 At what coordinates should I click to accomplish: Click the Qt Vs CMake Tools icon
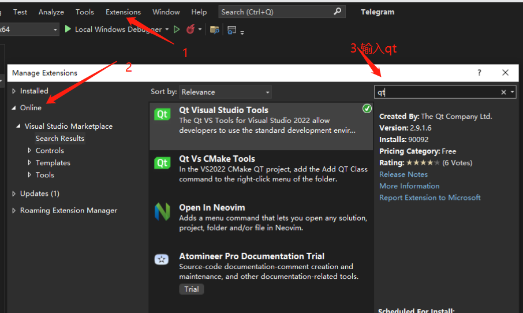162,163
